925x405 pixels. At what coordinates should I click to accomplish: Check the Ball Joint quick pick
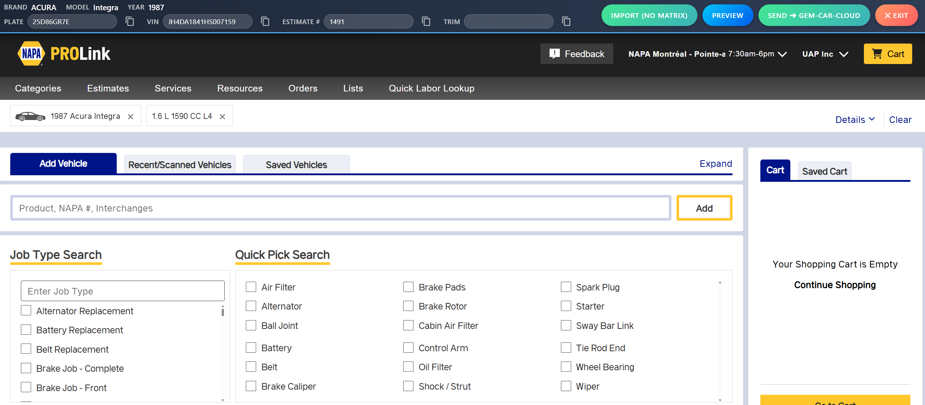click(x=251, y=325)
